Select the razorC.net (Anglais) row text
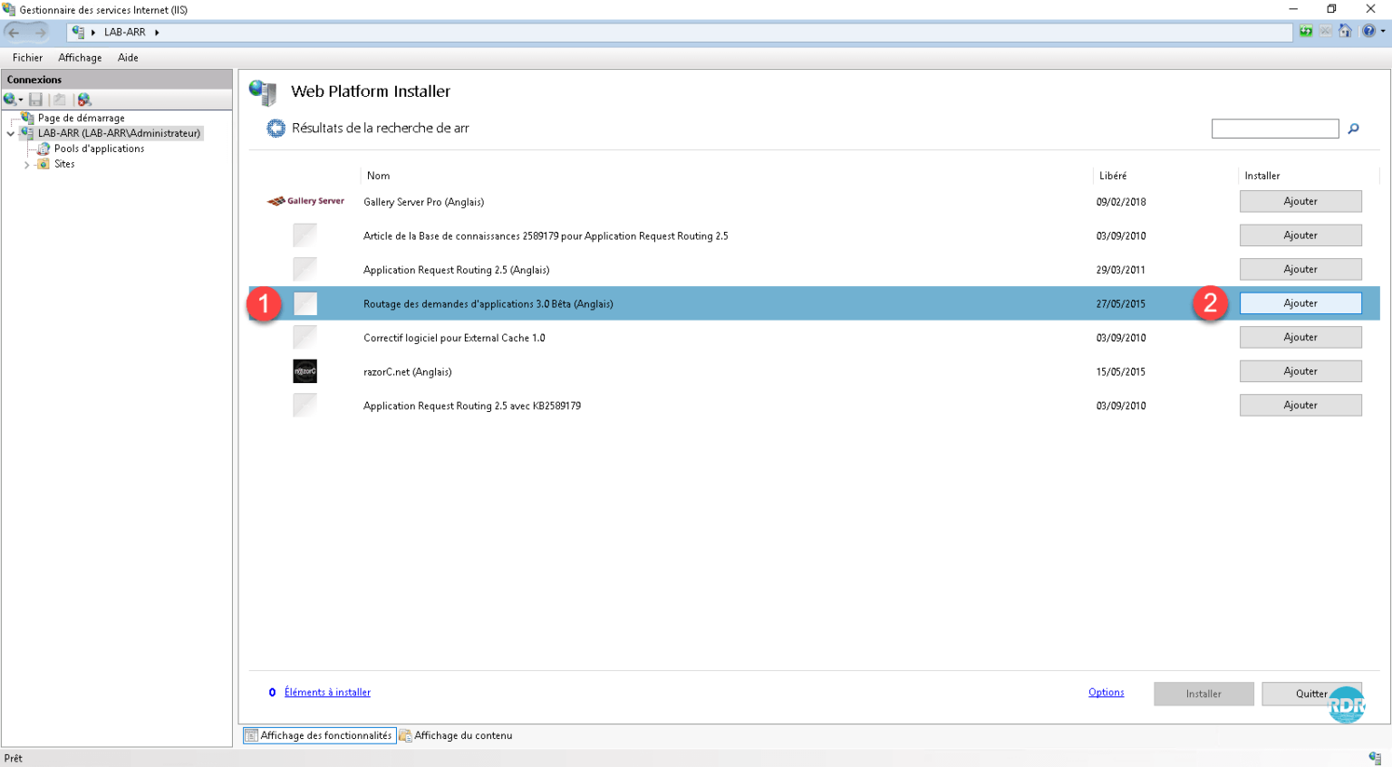The height and width of the screenshot is (767, 1392). tap(408, 371)
